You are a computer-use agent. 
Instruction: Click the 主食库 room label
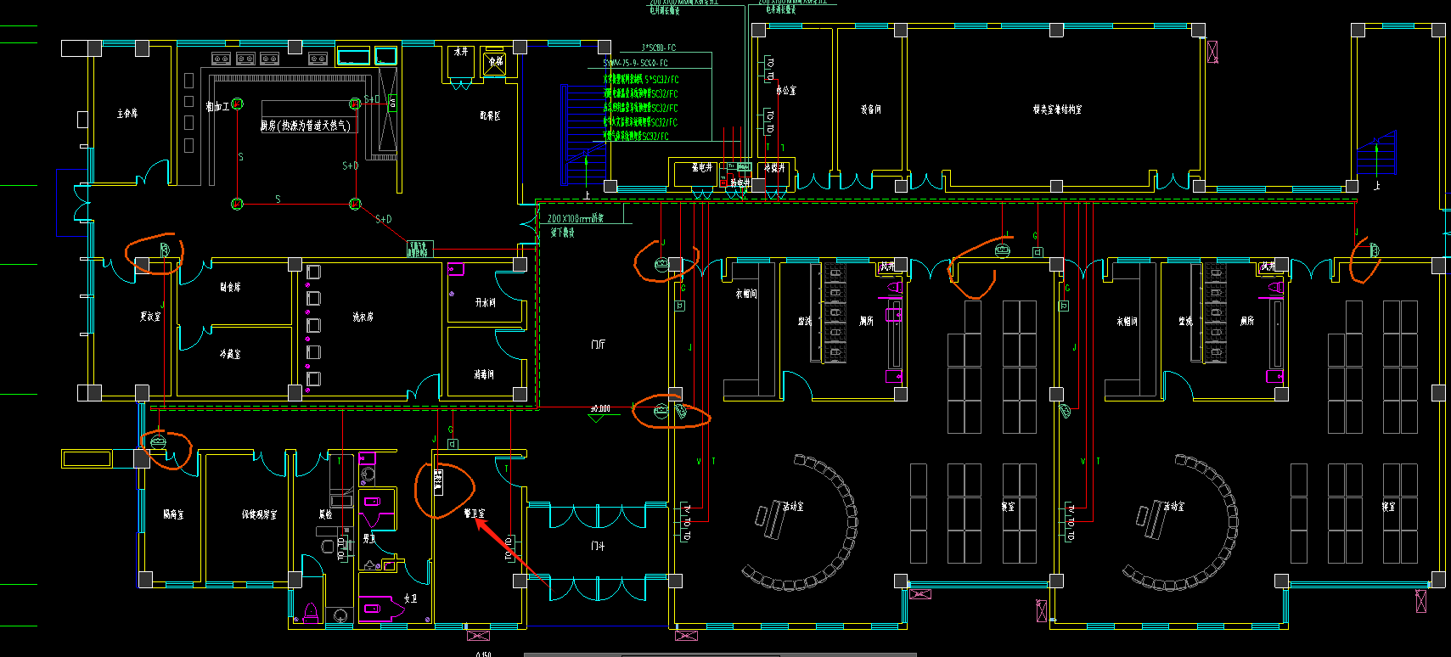click(x=127, y=113)
